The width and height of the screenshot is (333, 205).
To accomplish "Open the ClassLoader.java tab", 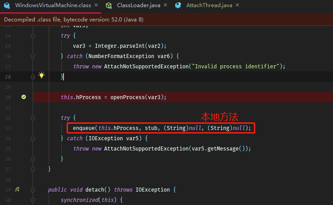I will pyautogui.click(x=139, y=5).
